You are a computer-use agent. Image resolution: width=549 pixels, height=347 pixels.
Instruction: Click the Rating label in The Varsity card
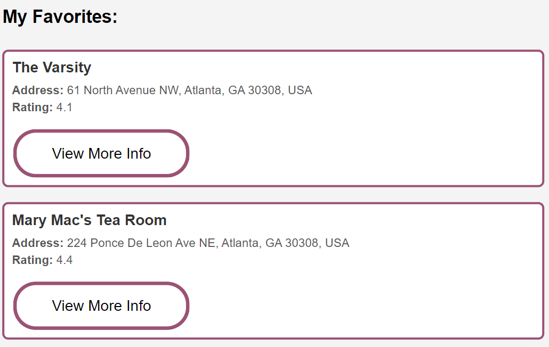point(32,108)
